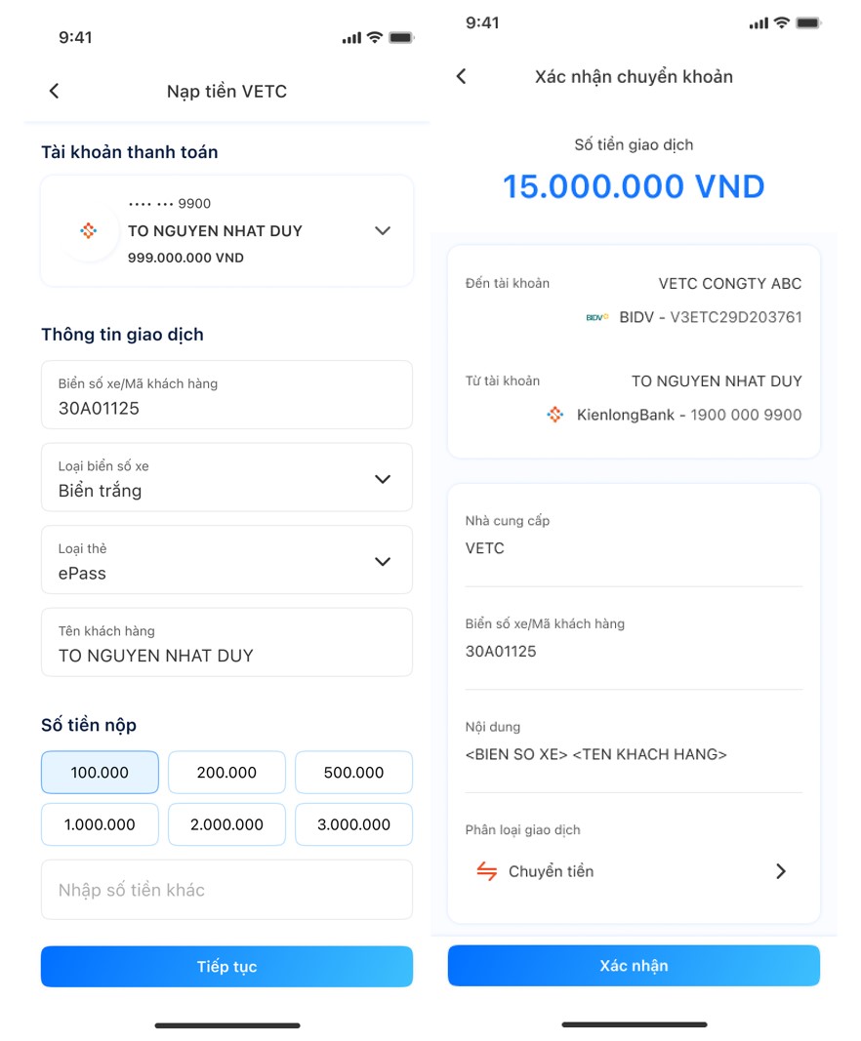Image resolution: width=861 pixels, height=1041 pixels.
Task: Tap left phone's battery icon
Action: pyautogui.click(x=401, y=38)
